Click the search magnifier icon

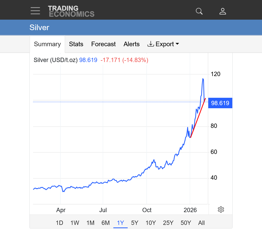coord(199,11)
